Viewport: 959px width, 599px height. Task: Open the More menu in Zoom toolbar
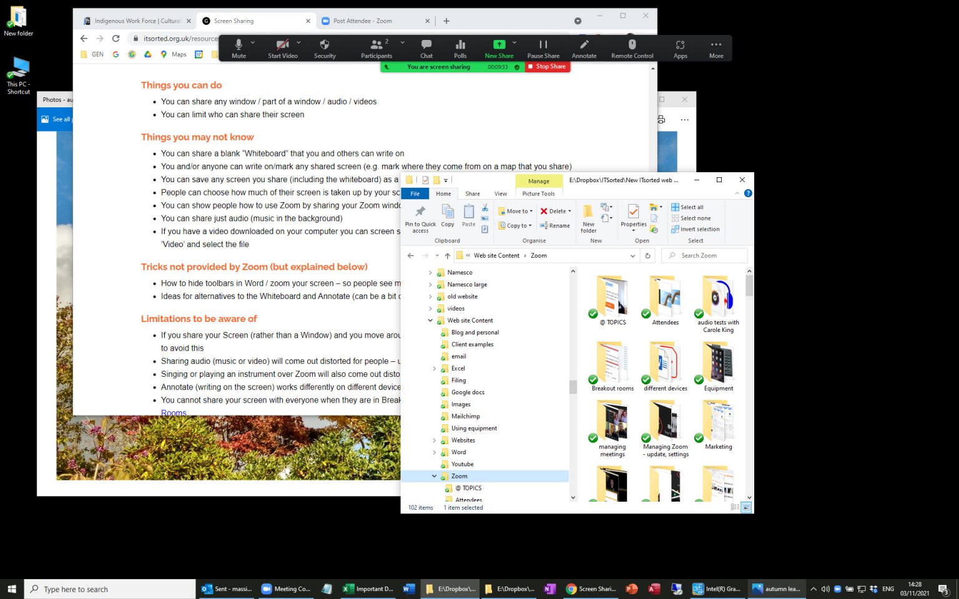click(716, 48)
